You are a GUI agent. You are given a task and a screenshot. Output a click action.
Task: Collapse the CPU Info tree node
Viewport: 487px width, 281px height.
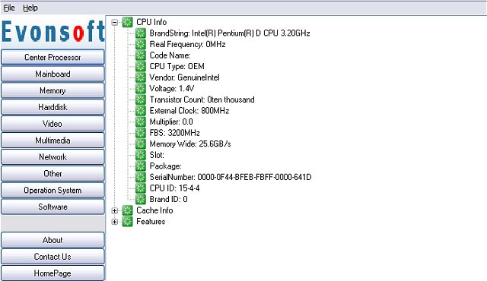tap(115, 22)
